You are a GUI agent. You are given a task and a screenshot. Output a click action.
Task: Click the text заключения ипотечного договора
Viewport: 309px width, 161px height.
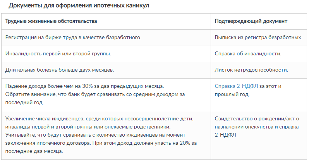48,143
